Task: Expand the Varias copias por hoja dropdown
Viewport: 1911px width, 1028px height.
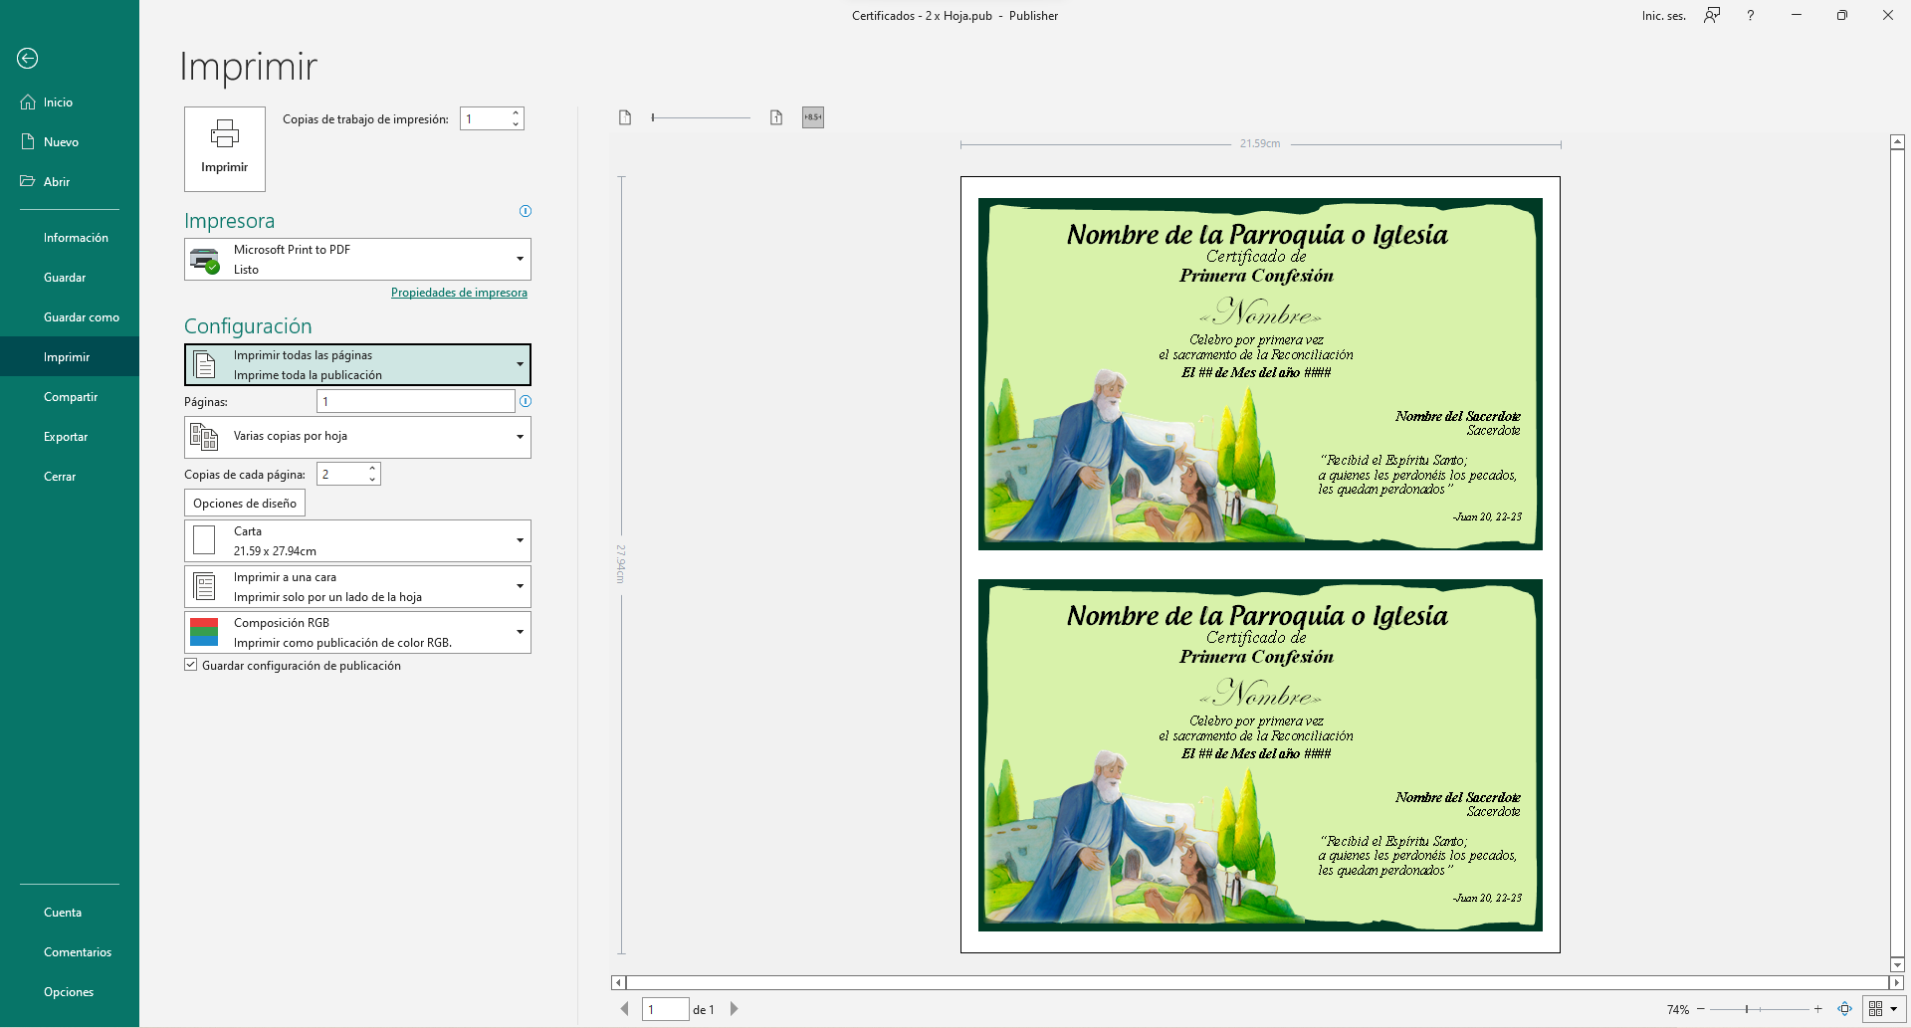Action: pyautogui.click(x=357, y=437)
